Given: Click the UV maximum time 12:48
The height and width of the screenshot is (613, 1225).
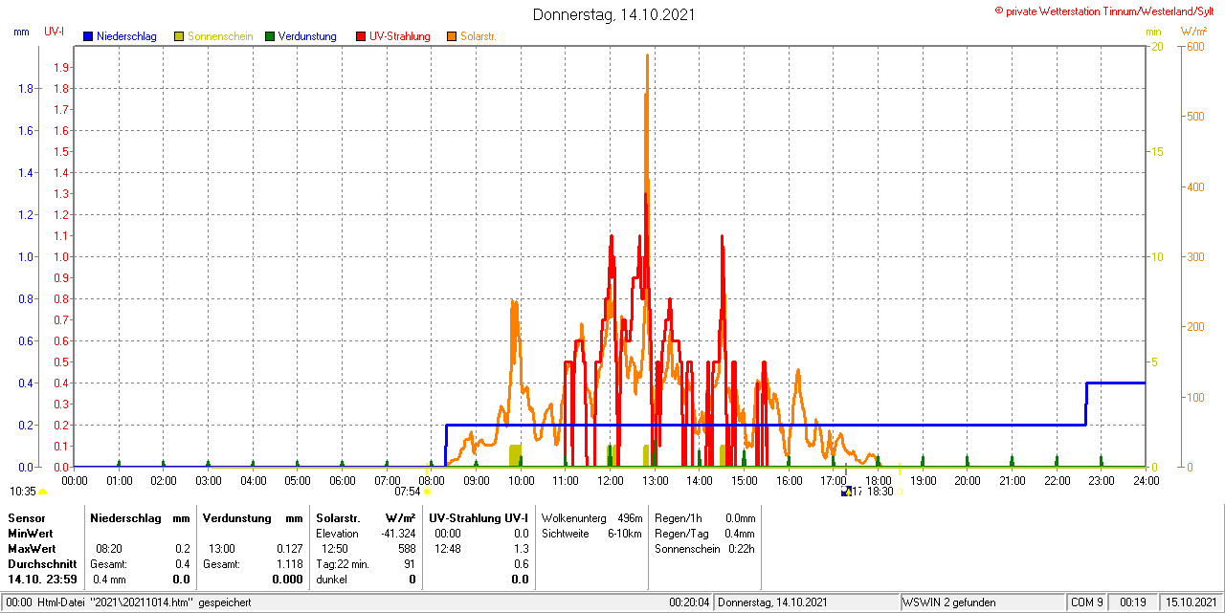Looking at the screenshot, I should click(x=448, y=549).
